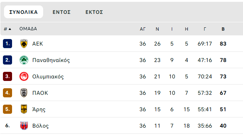Click the Panathinaikos shamrock crest
The width and height of the screenshot is (243, 136).
24,60
